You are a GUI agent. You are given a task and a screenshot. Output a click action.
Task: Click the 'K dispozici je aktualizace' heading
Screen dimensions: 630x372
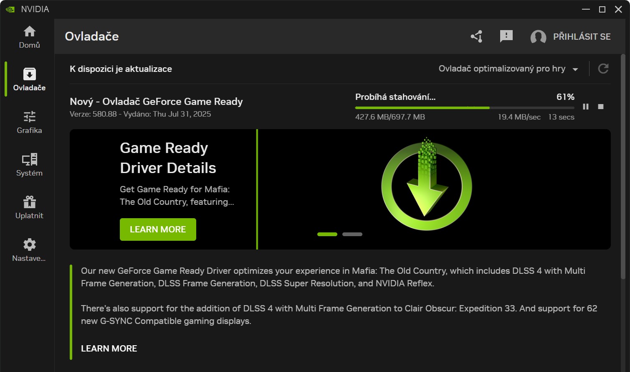[x=121, y=69]
